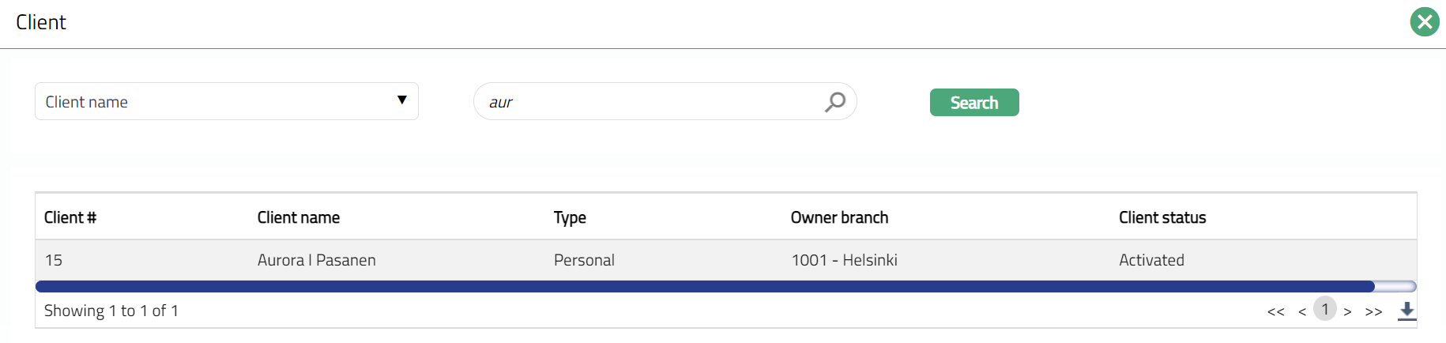The width and height of the screenshot is (1446, 343).
Task: Click the horizontal table scrollbar
Action: click(703, 286)
